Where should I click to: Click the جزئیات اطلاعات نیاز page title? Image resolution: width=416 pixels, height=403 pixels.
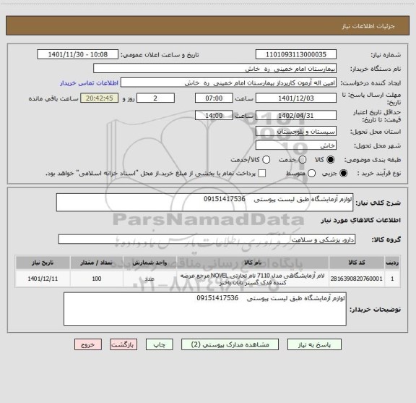click(368, 26)
